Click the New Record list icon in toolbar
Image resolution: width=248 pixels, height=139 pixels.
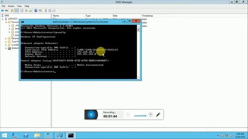point(50,10)
